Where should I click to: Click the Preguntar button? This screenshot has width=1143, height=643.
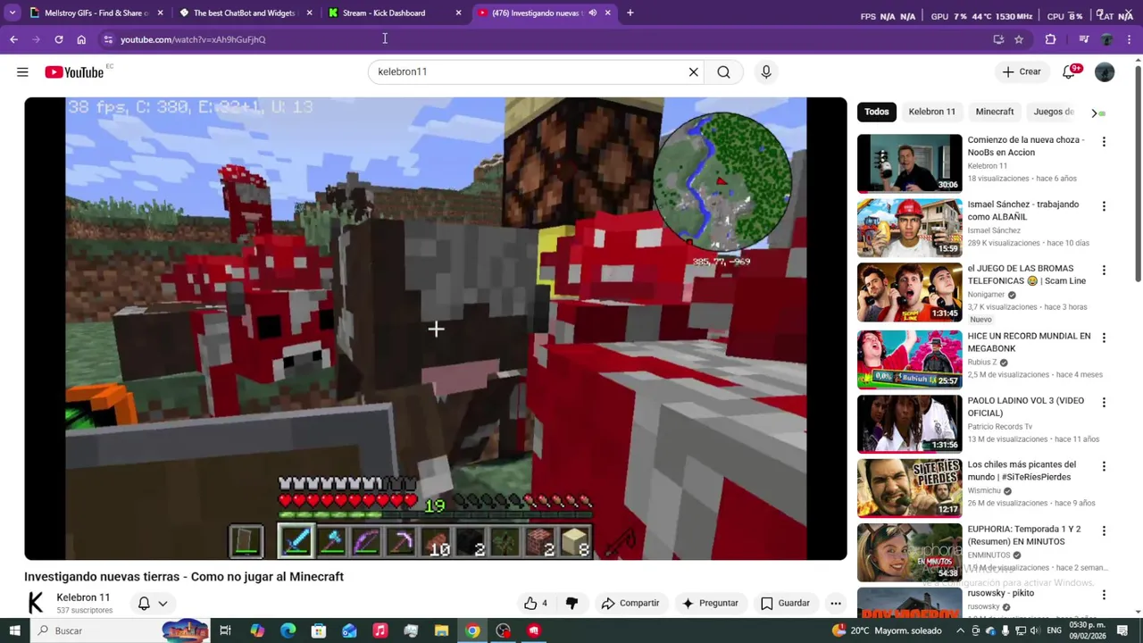pos(710,603)
